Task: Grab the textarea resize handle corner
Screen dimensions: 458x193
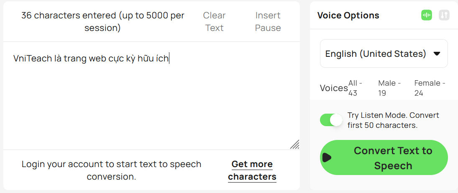Action: (294, 144)
